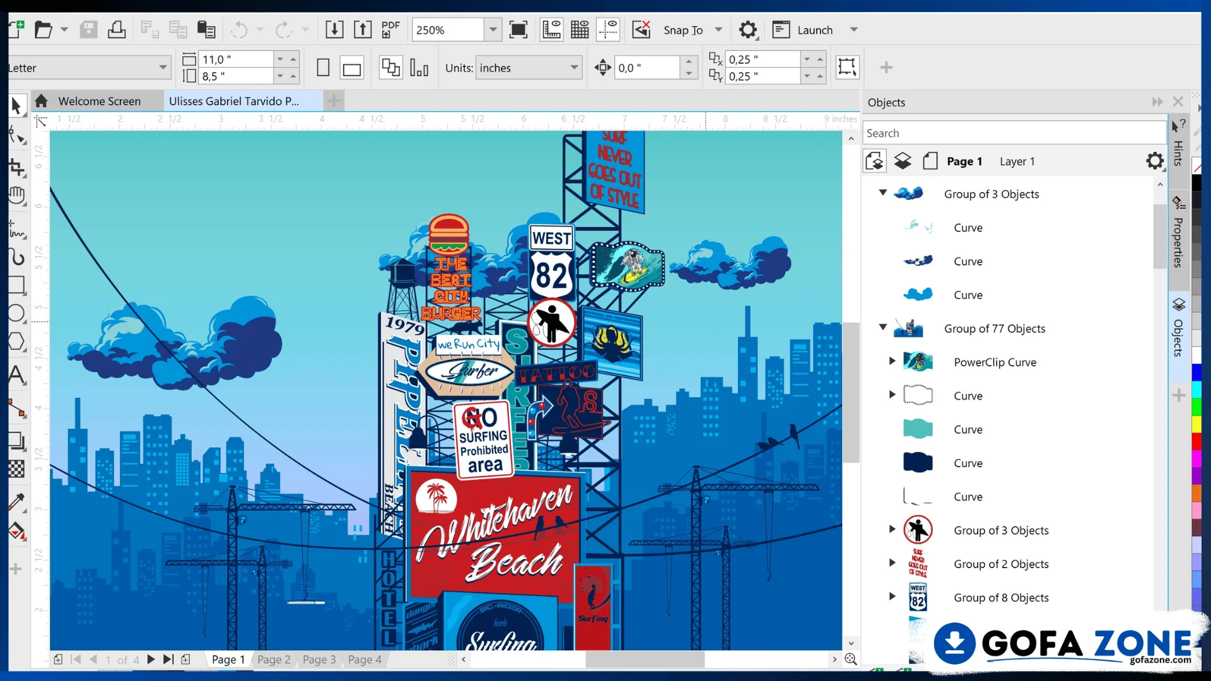
Task: Collapse Group of 77 Objects
Action: pyautogui.click(x=883, y=327)
